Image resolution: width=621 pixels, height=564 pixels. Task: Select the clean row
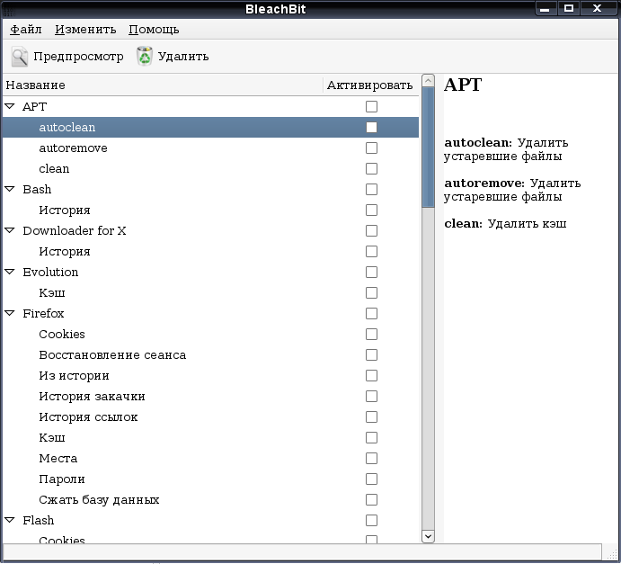(210, 168)
